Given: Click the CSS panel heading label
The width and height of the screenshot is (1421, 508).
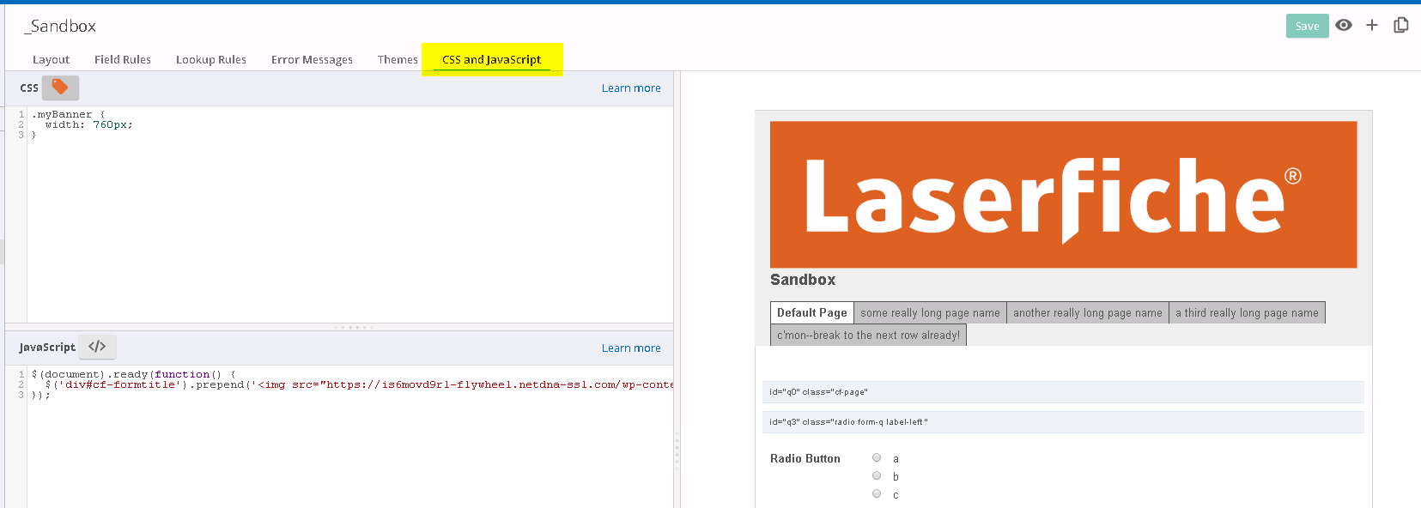Looking at the screenshot, I should [29, 88].
